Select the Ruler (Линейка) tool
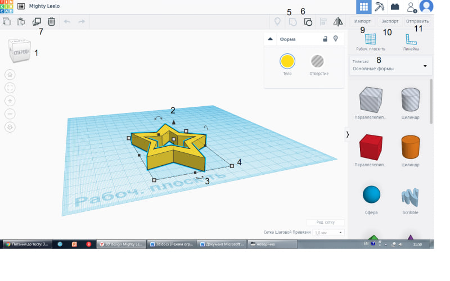The width and height of the screenshot is (450, 281). [x=411, y=41]
